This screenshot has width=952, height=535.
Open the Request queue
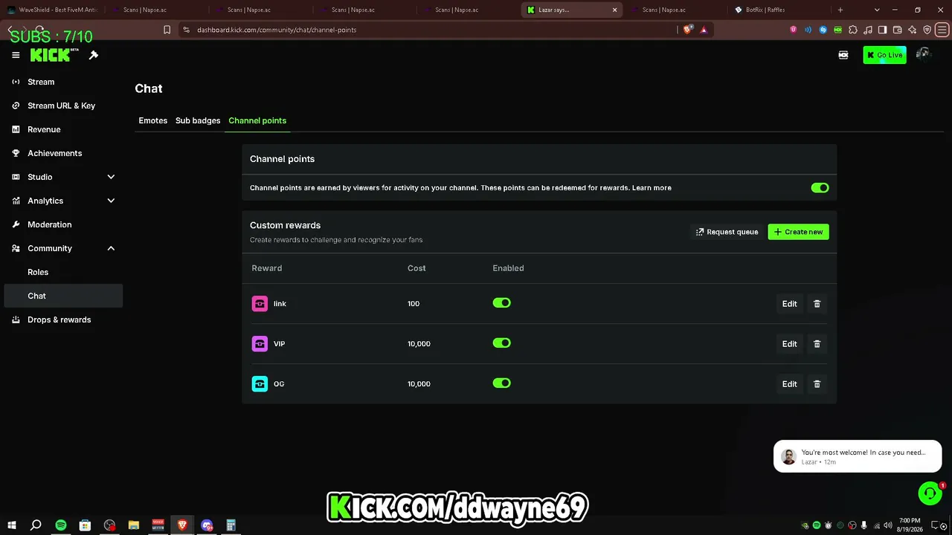[727, 232]
